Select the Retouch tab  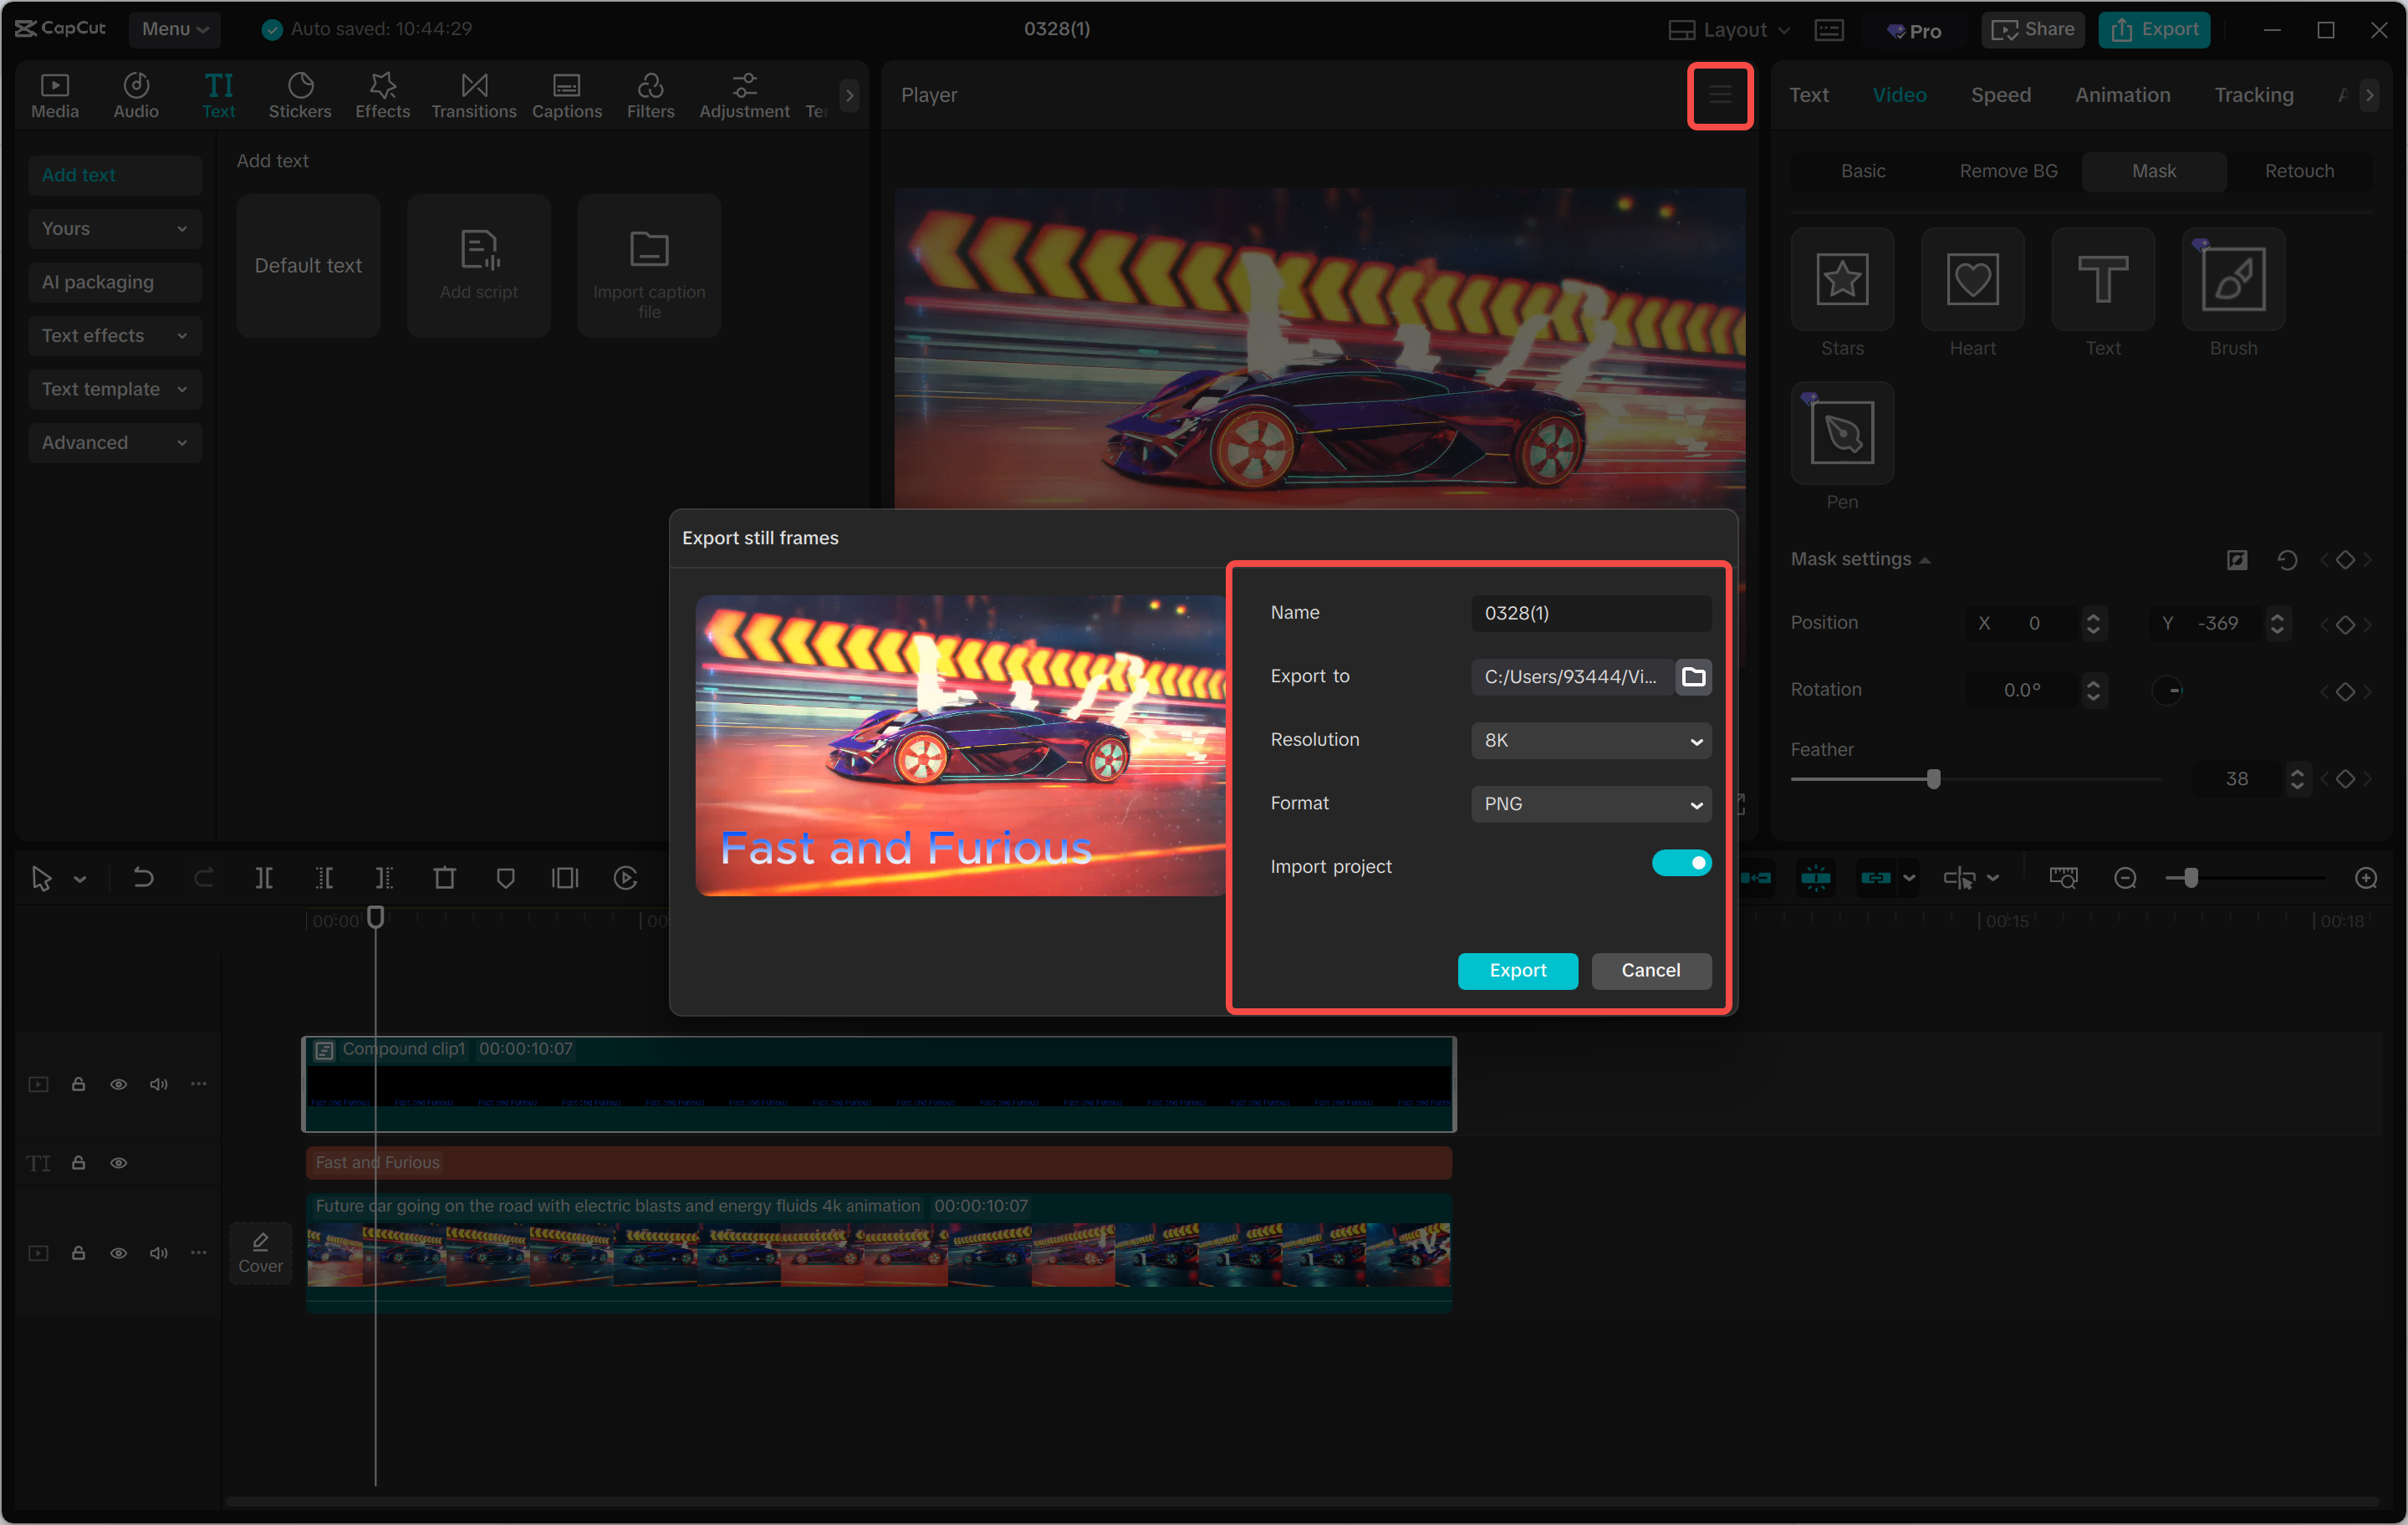pyautogui.click(x=2299, y=171)
